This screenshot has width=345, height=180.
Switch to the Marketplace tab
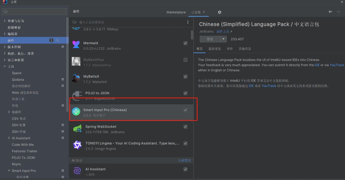point(176,12)
